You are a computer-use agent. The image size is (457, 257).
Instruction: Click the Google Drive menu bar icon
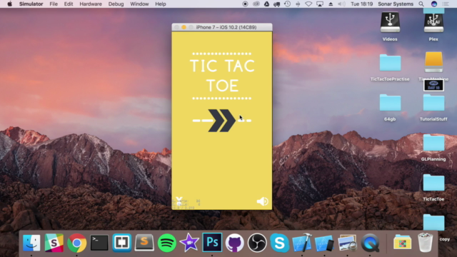click(266, 4)
